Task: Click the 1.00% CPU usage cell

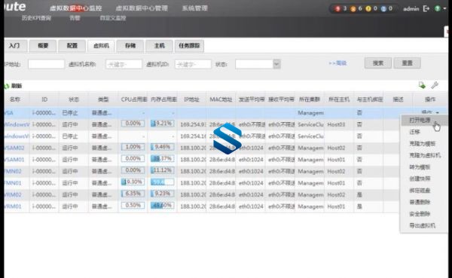Action: pos(133,147)
